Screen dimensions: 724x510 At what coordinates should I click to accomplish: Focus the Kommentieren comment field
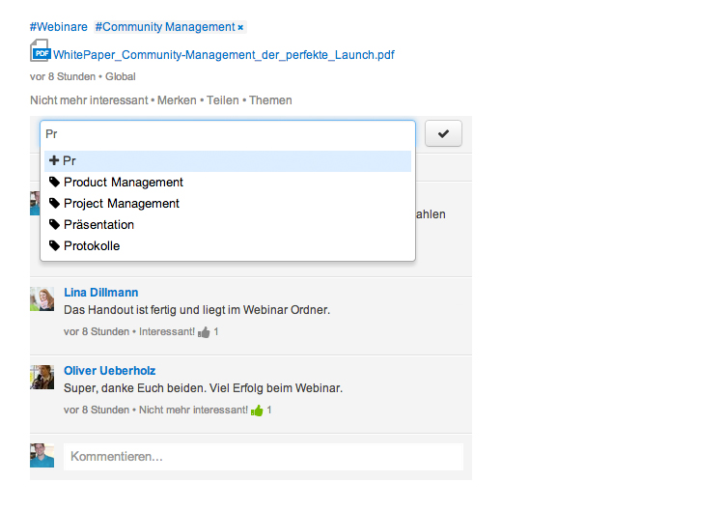pos(264,457)
